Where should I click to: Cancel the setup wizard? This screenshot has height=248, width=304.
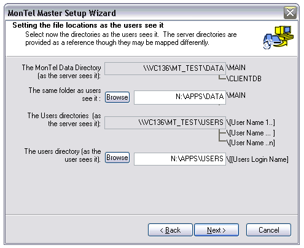point(268,230)
